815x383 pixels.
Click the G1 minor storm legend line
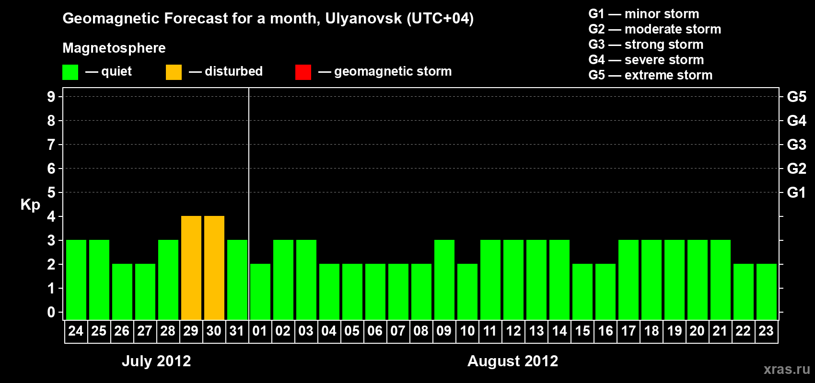pos(644,14)
